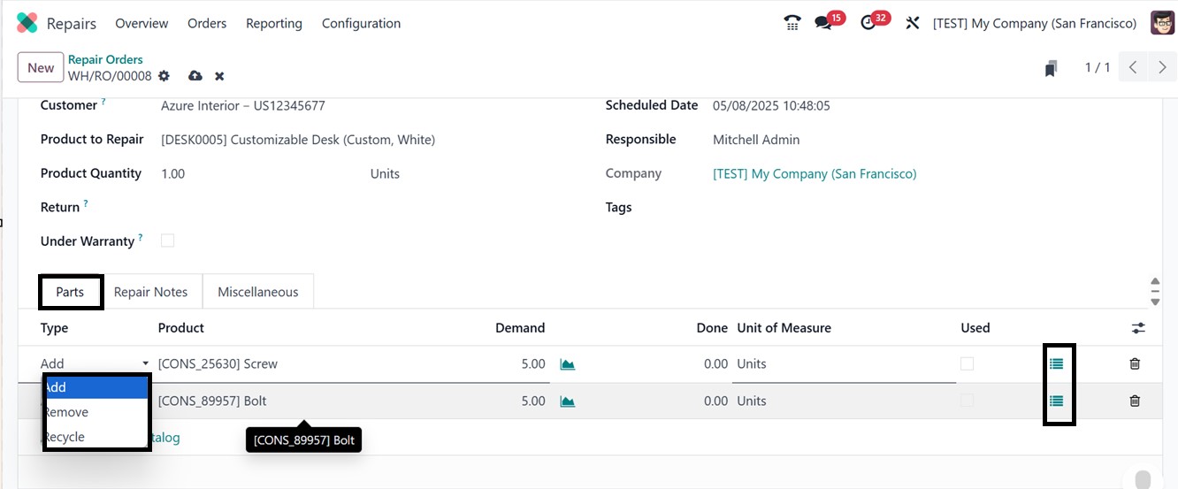Tick the Used checkbox for Screw
1178x489 pixels.
click(967, 363)
